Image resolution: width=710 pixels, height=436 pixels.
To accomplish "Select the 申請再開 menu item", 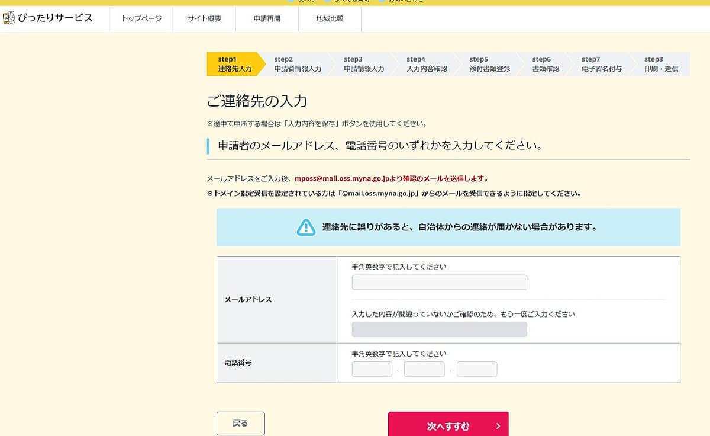I will tap(267, 18).
